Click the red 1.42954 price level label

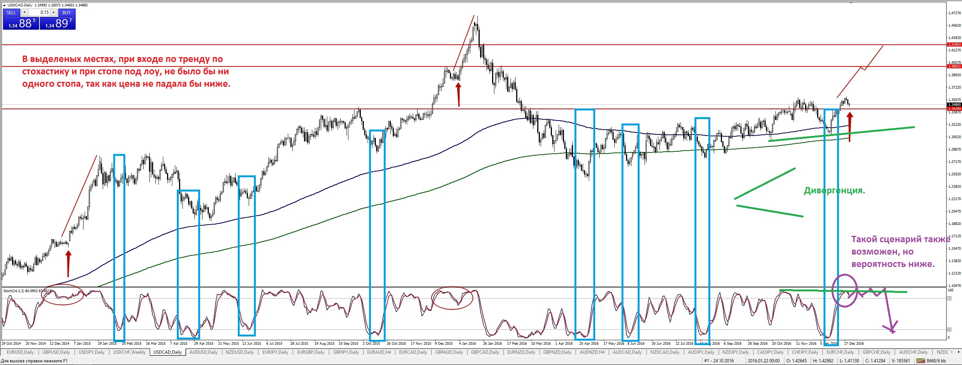954,45
